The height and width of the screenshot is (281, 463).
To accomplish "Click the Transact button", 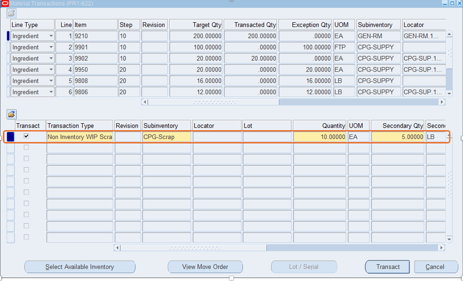I will point(388,267).
